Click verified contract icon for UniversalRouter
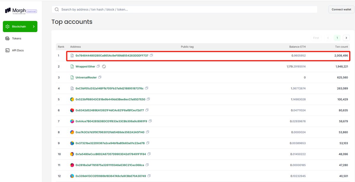 click(x=72, y=77)
